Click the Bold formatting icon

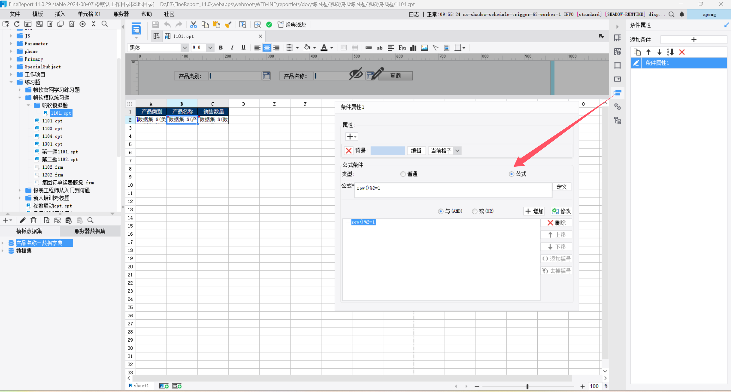tap(221, 48)
